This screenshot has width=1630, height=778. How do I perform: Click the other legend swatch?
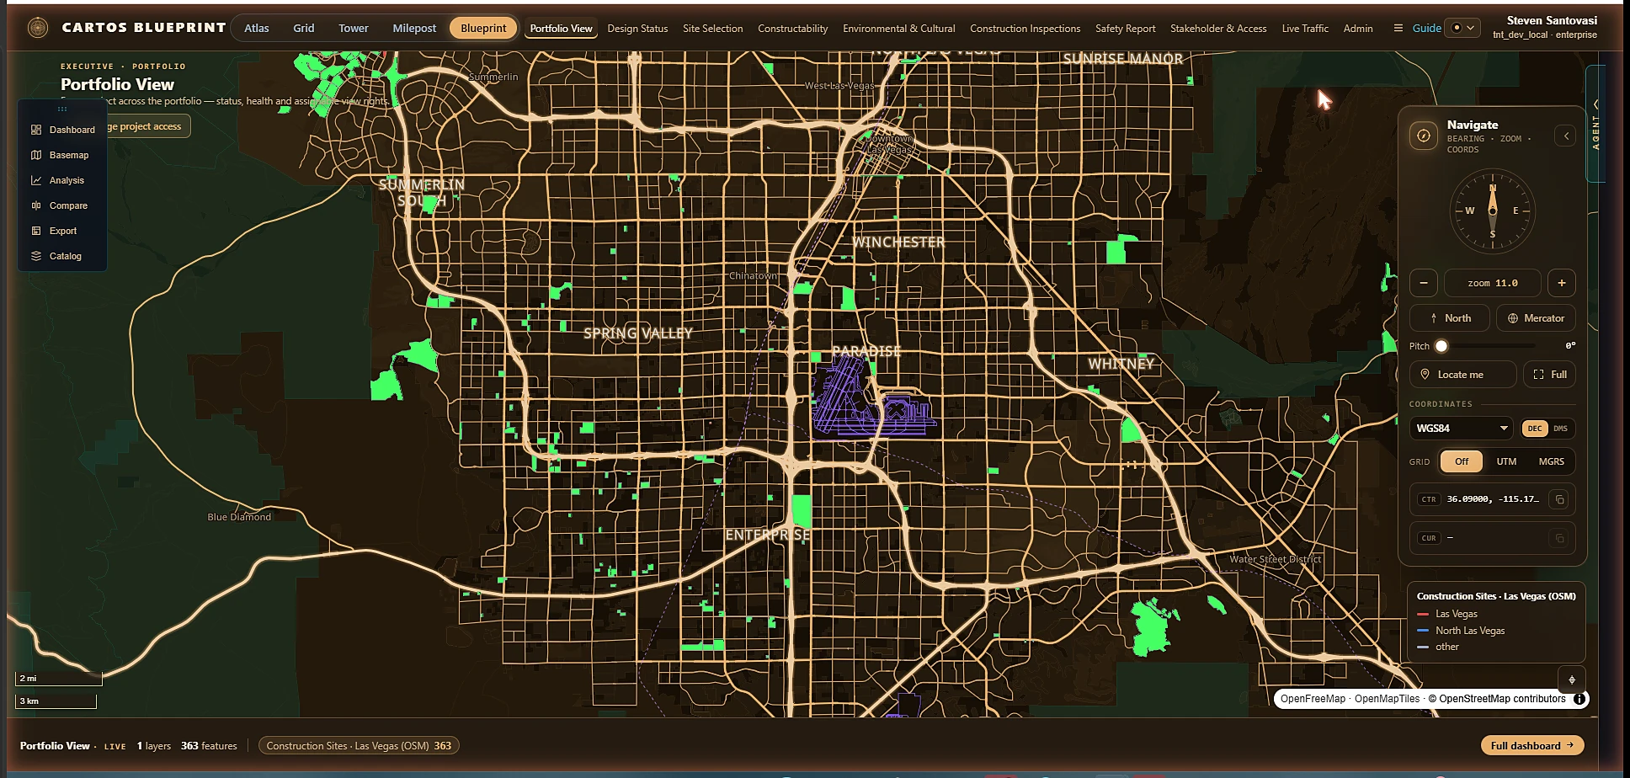click(1423, 647)
